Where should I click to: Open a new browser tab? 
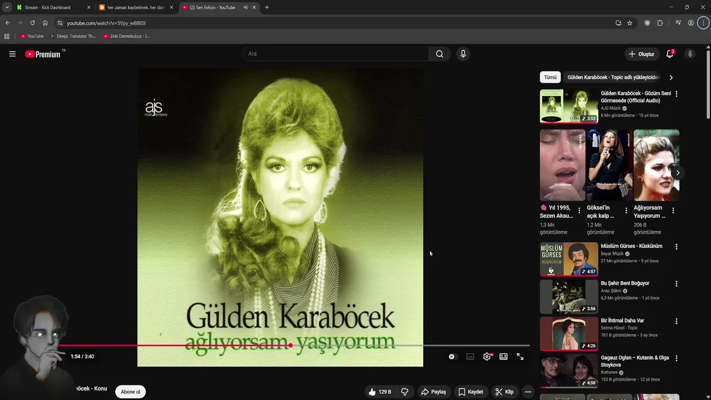[x=267, y=7]
